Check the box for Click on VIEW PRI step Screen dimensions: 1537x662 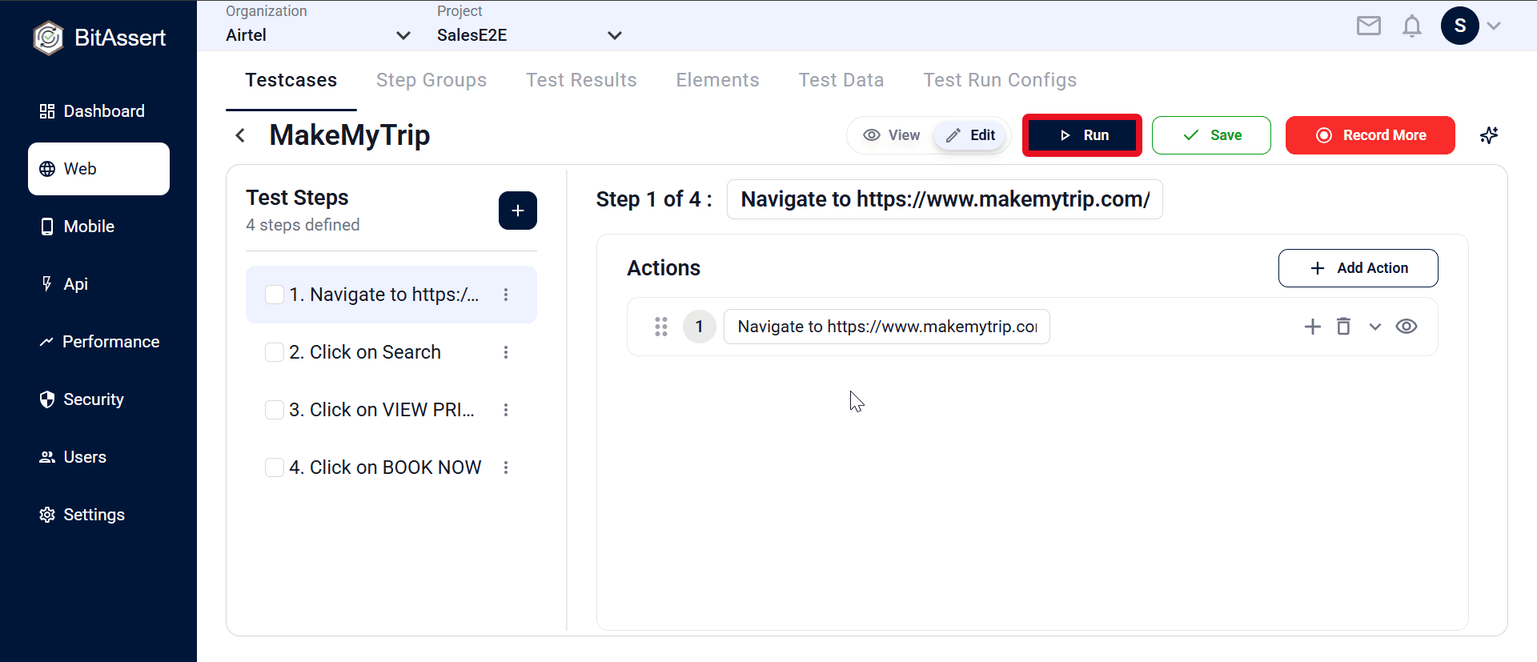pos(275,410)
